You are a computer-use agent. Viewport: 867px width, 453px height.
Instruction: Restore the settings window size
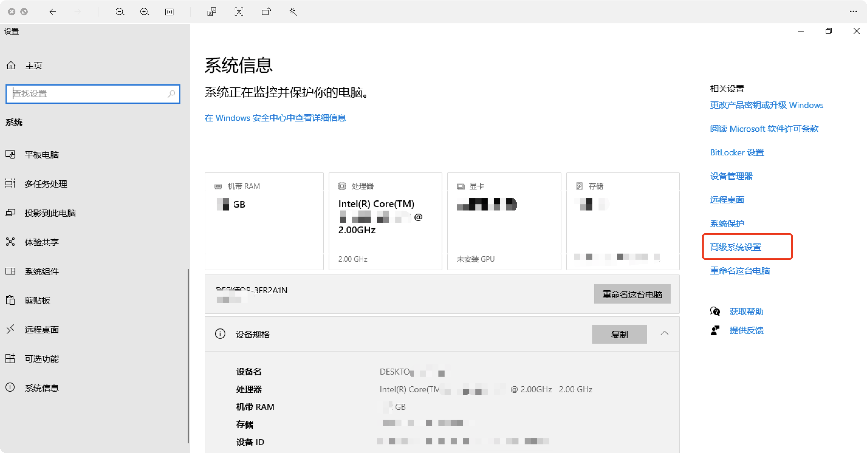click(829, 31)
